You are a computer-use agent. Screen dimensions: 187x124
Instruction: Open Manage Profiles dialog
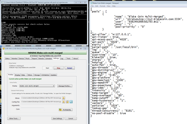click(x=65, y=86)
